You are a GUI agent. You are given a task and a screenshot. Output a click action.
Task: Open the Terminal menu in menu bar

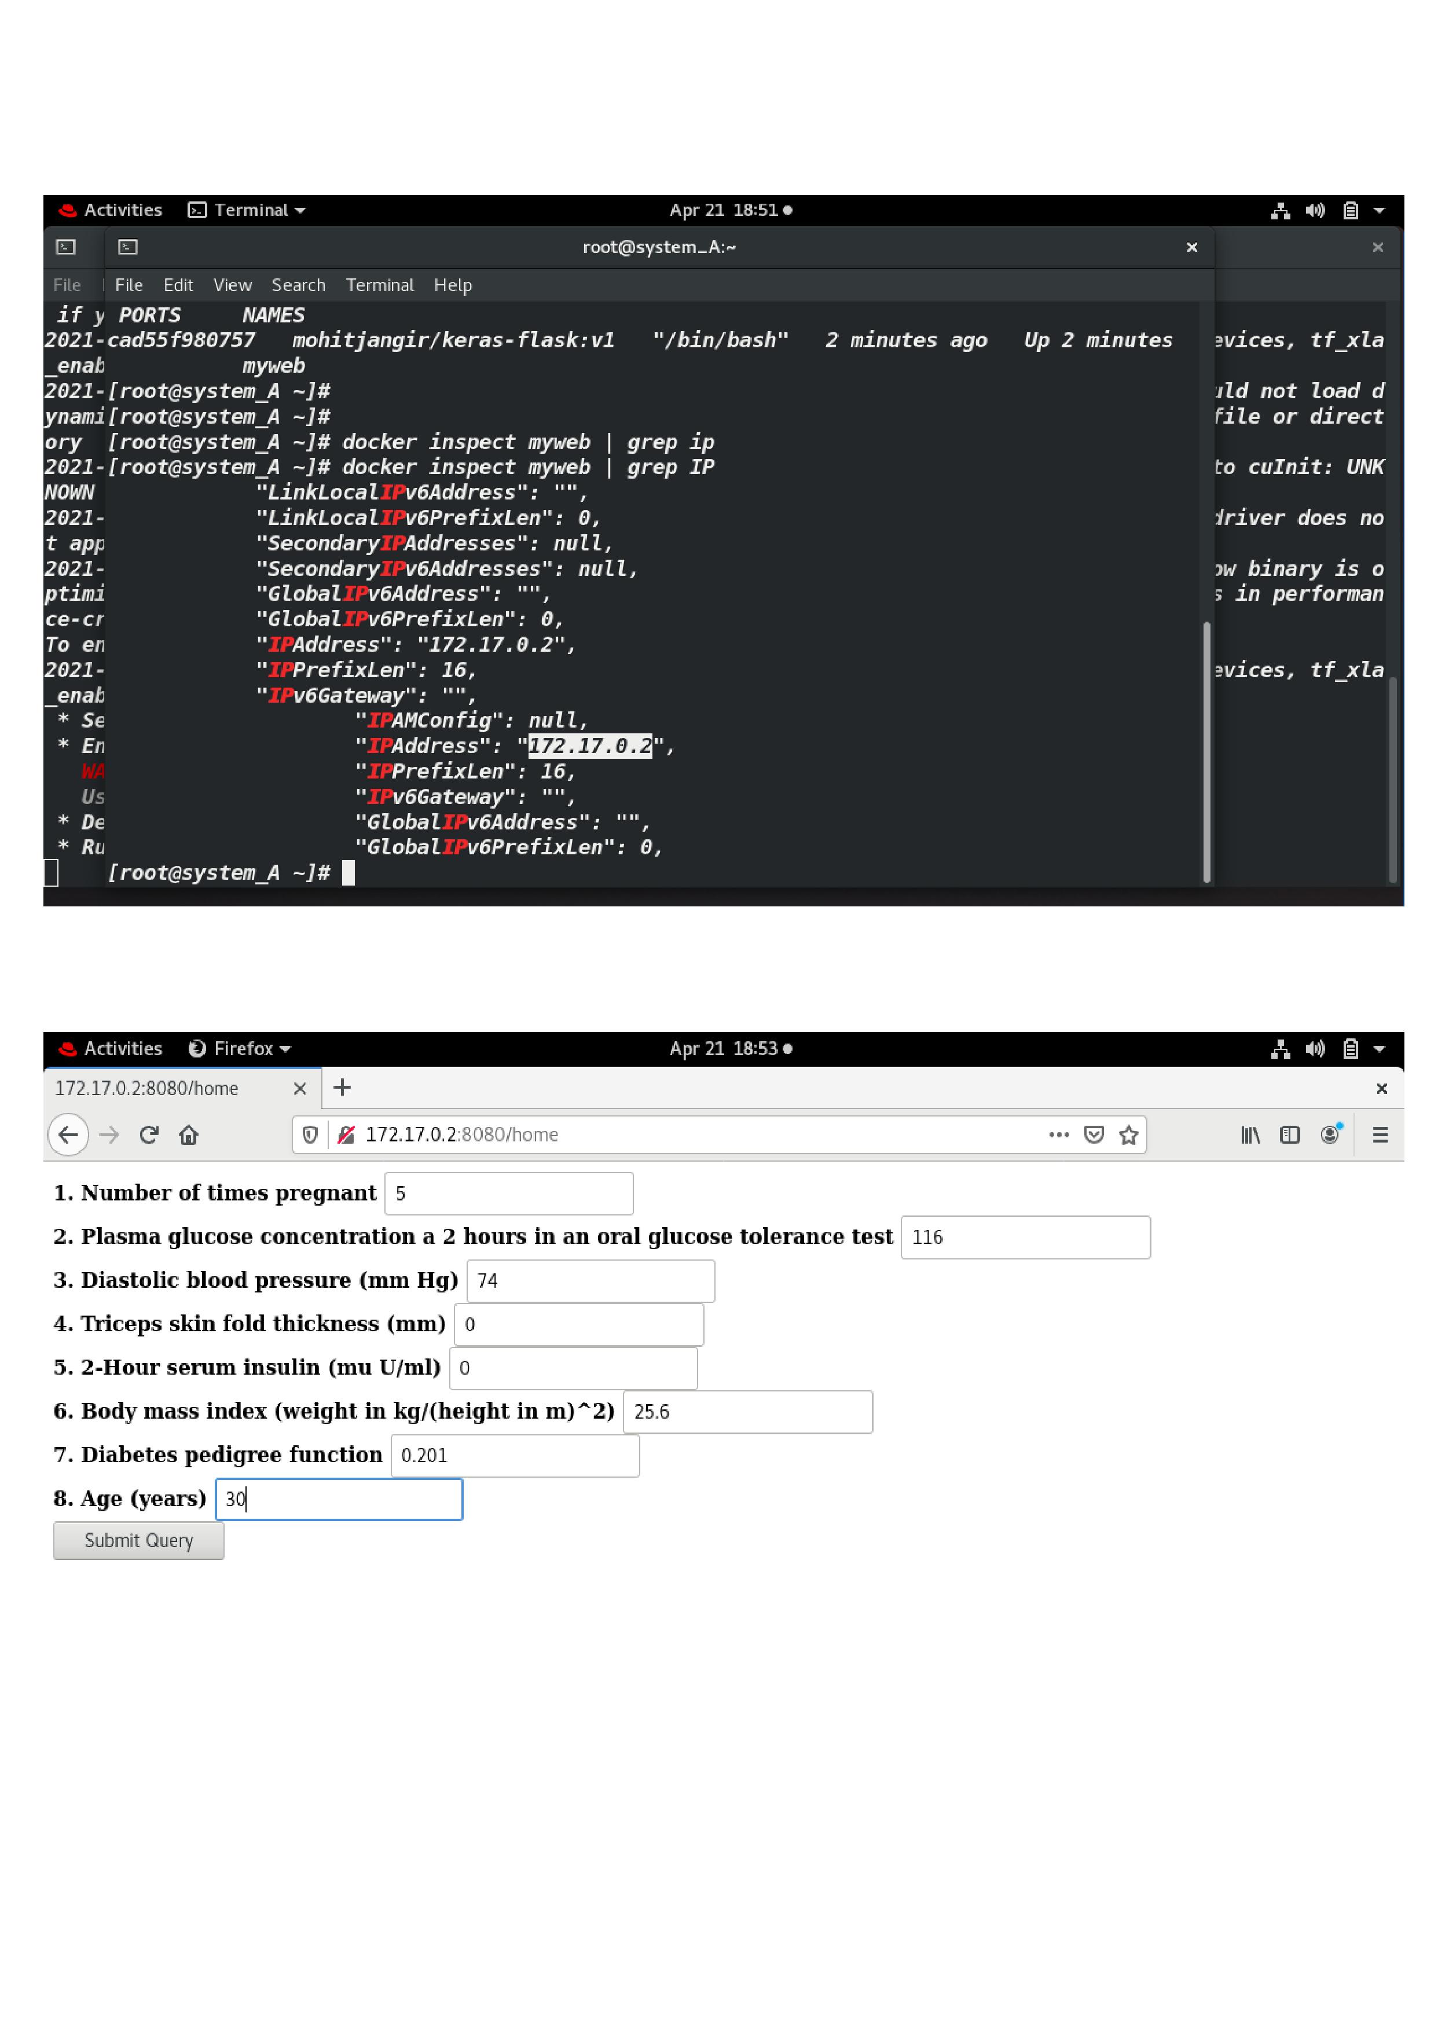click(x=379, y=285)
